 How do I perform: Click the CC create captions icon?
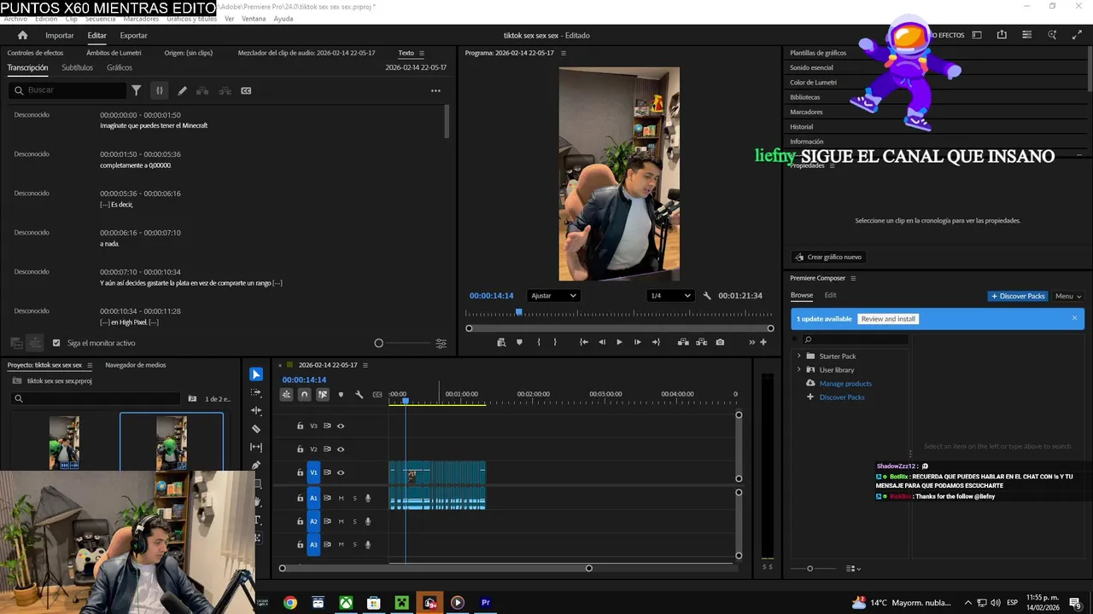246,90
